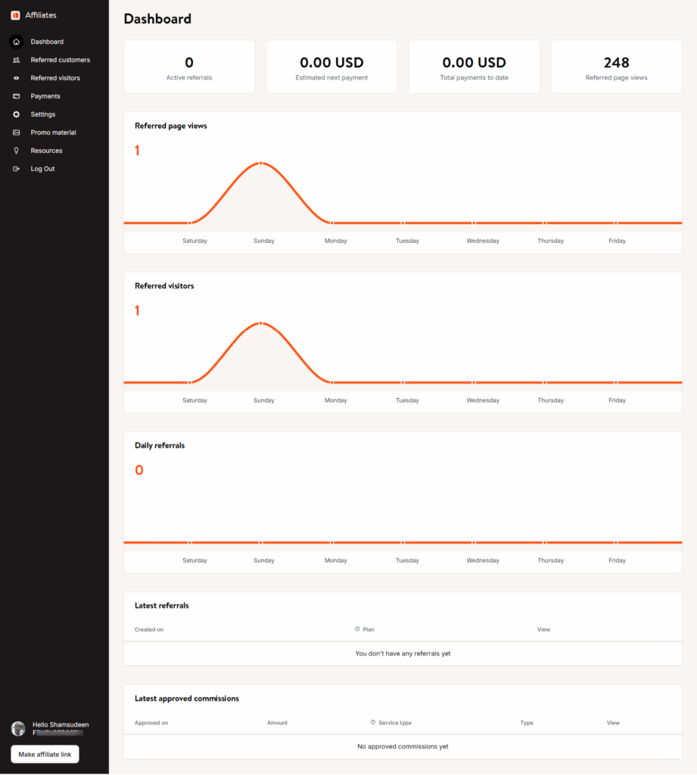Click the profile avatar next to Hello Shamsudeen
Screen dimensions: 697x775
(17, 728)
